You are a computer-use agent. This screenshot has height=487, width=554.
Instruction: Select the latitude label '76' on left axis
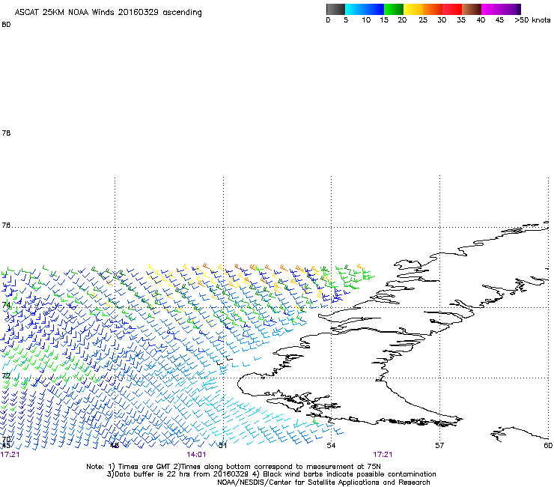(6, 226)
